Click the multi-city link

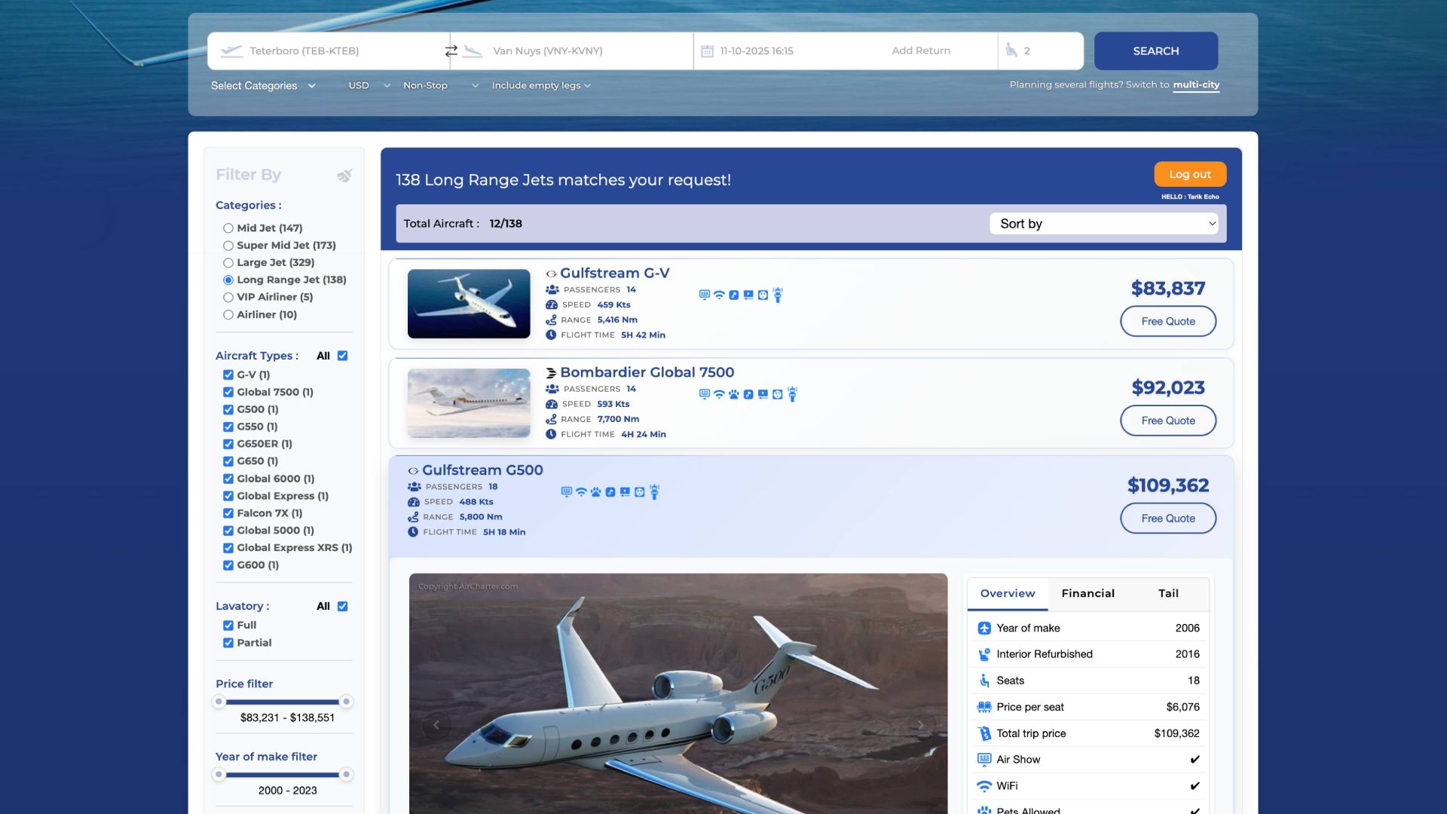tap(1196, 85)
